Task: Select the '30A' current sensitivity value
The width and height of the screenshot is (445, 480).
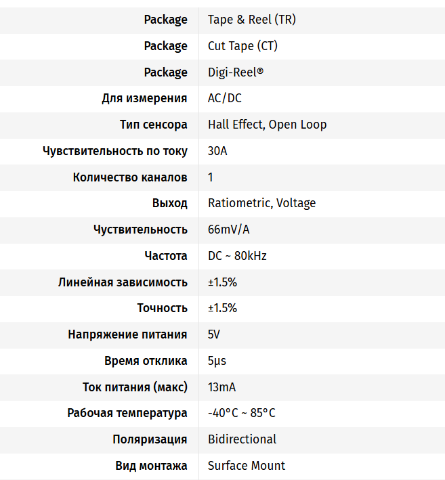Action: (217, 151)
